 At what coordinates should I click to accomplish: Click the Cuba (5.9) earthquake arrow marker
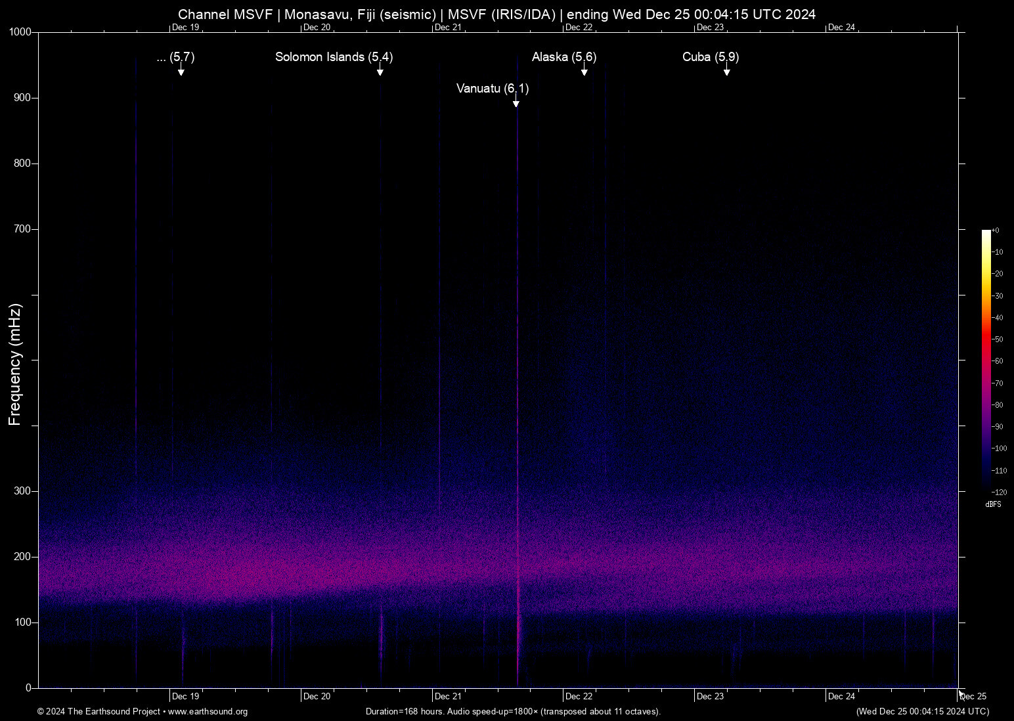point(727,71)
